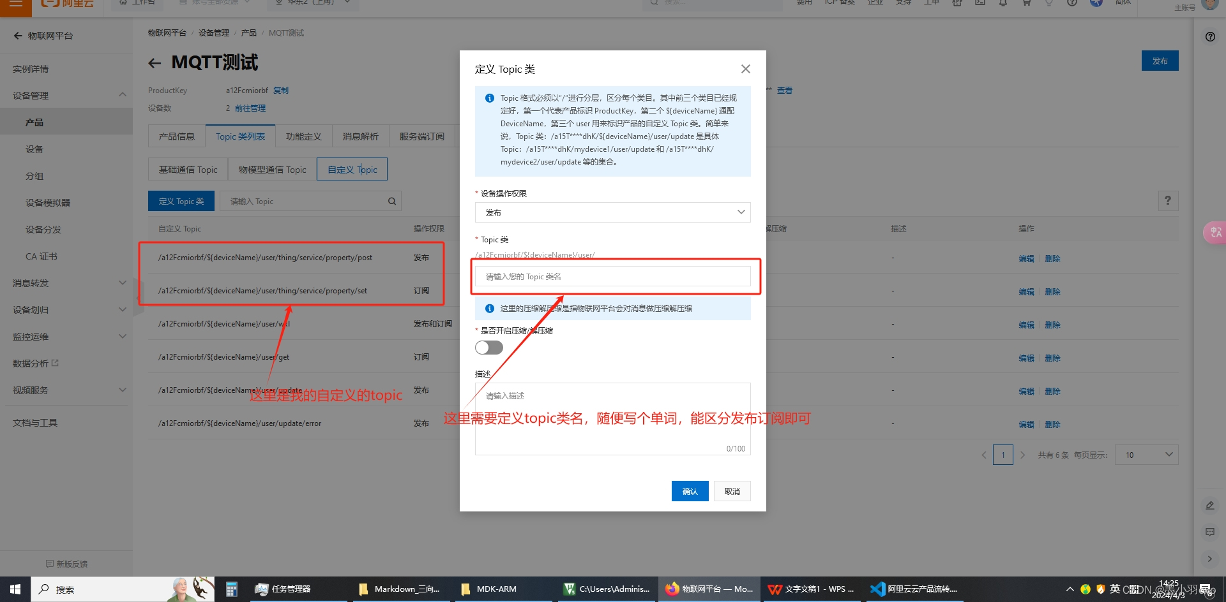Switch to Firefox 物联网平台 taskbar item
Screen dimensions: 1226x602
[x=709, y=589]
